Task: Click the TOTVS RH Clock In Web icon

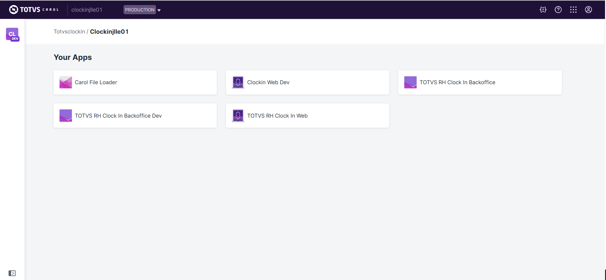Action: point(238,116)
